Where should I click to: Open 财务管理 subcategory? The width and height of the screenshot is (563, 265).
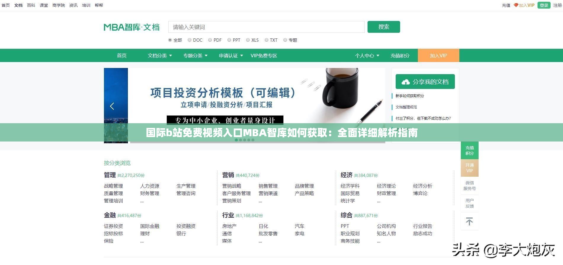click(x=150, y=193)
